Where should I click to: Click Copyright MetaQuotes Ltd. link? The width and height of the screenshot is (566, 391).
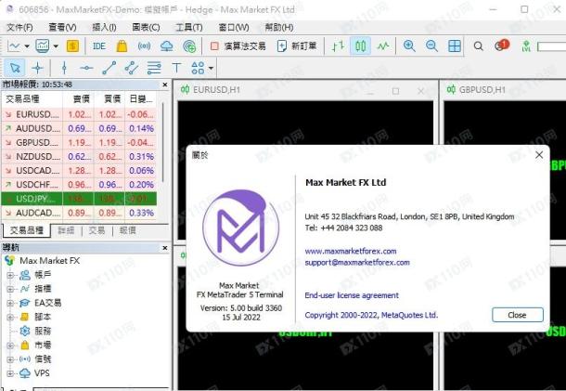371,315
